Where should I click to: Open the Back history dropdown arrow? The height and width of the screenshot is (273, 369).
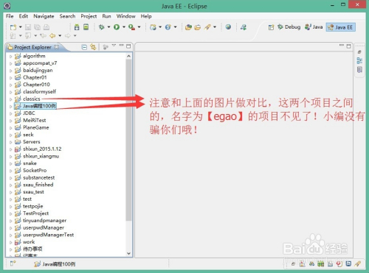[x=60, y=36]
